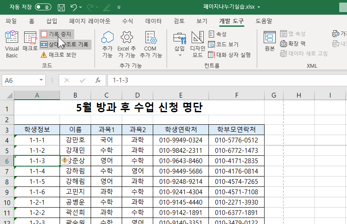Click 코드 보기 button
The height and width of the screenshot is (224, 347).
(x=223, y=44)
